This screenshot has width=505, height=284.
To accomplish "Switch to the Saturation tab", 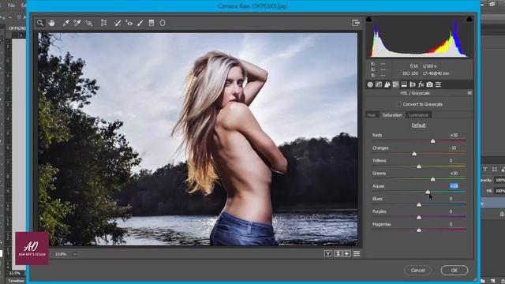I will click(x=392, y=115).
